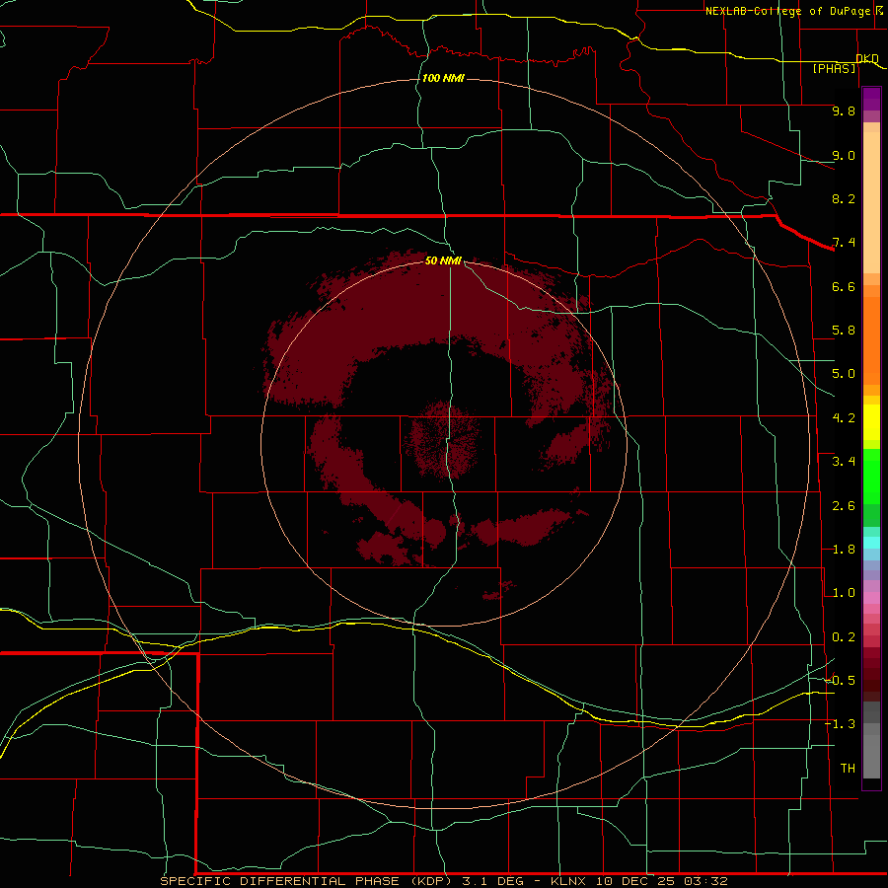Click the -1.3 scale value

(841, 724)
